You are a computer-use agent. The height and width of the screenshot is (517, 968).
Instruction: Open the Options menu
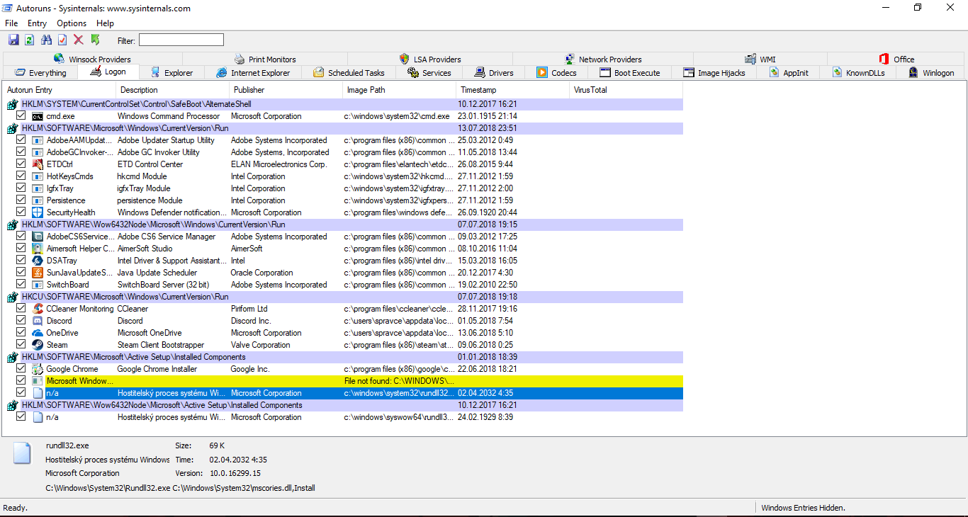72,23
